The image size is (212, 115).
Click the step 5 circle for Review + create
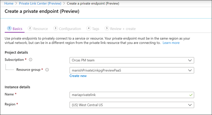click(x=107, y=28)
